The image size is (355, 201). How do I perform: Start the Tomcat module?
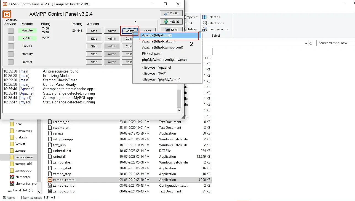[x=94, y=62]
